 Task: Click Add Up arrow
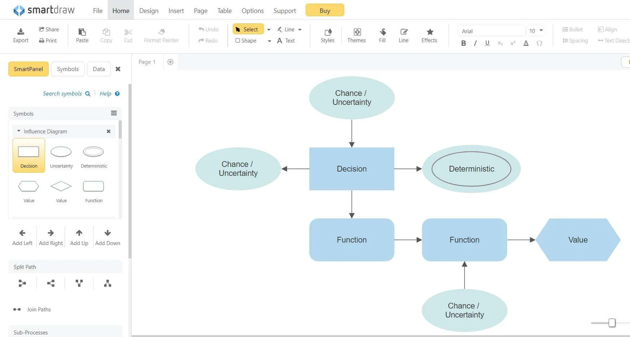79,237
